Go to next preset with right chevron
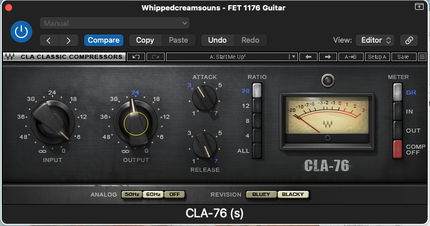 click(69, 40)
